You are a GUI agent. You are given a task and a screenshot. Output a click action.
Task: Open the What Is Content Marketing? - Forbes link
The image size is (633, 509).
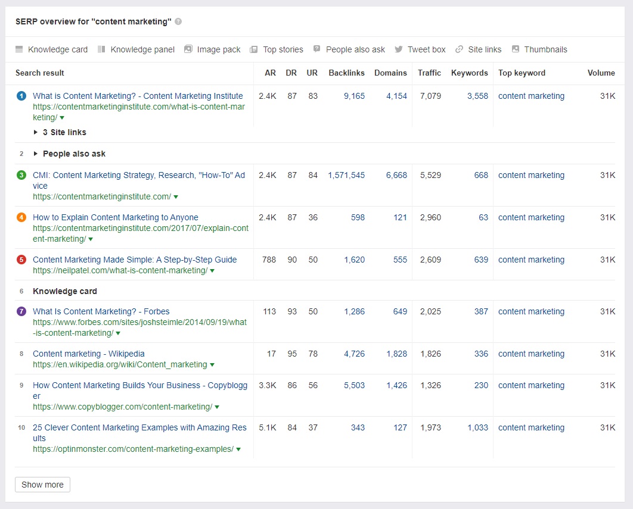coord(101,311)
